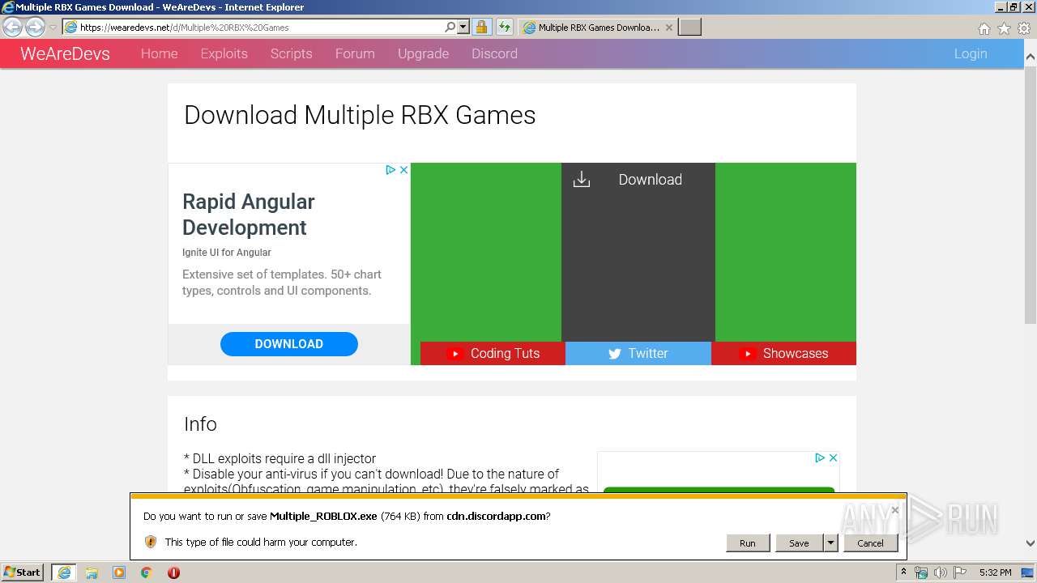Click the shield warning icon
This screenshot has width=1037, height=583.
point(150,542)
